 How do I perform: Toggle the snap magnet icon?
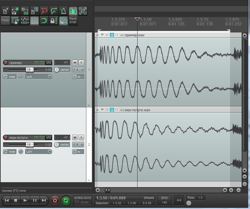tap(44, 21)
